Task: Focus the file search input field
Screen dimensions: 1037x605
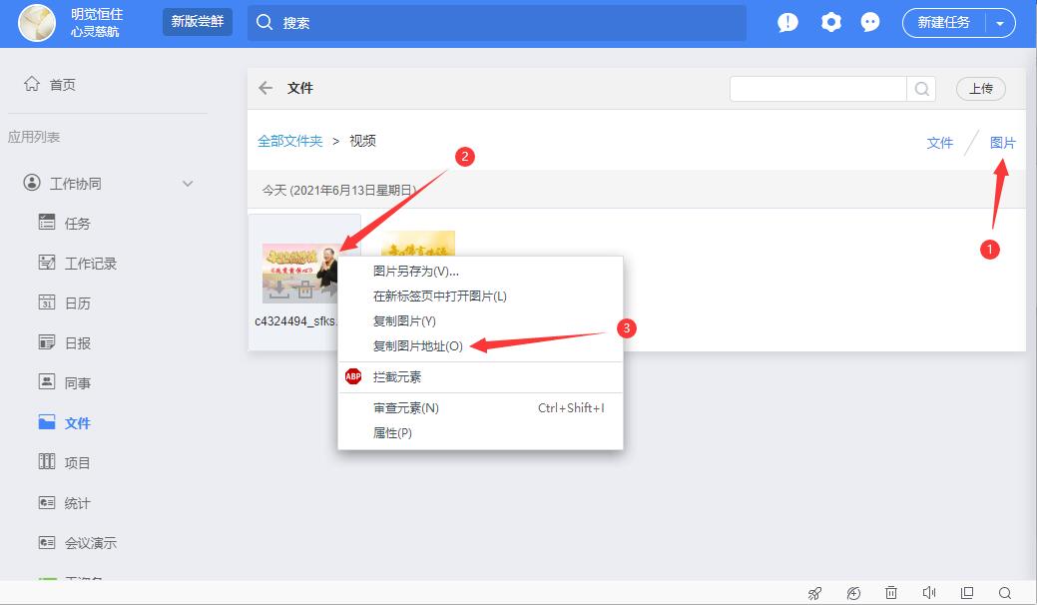Action: pyautogui.click(x=817, y=89)
